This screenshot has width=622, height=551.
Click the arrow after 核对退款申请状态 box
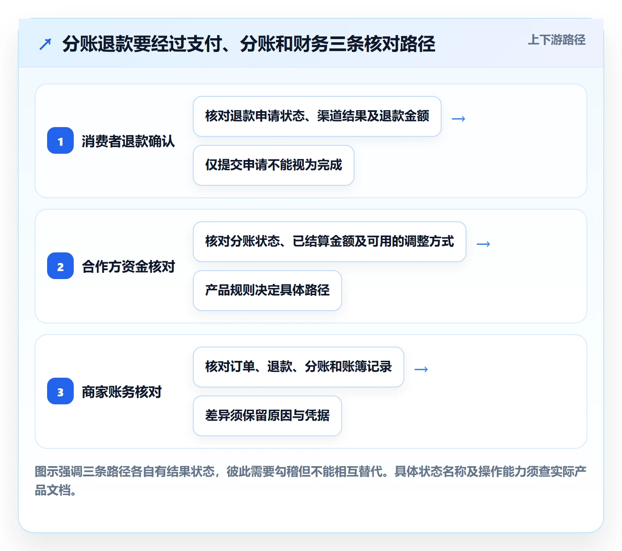coord(459,119)
